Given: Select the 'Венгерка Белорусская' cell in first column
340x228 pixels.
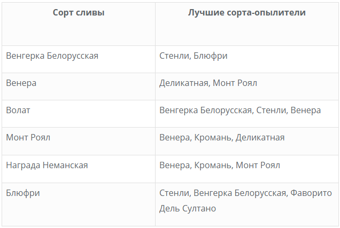Looking at the screenshot, I should point(52,56).
